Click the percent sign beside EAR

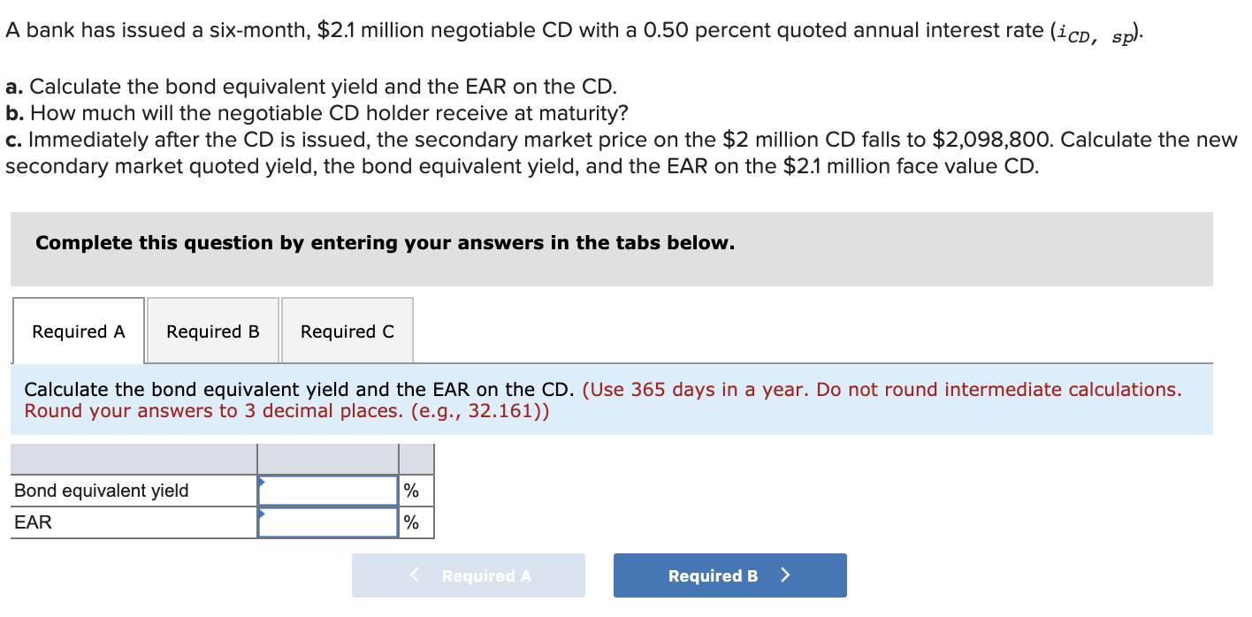[411, 522]
